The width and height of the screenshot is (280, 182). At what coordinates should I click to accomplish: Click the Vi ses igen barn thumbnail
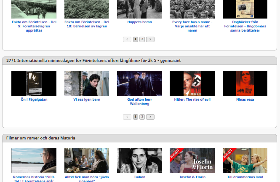click(x=87, y=83)
